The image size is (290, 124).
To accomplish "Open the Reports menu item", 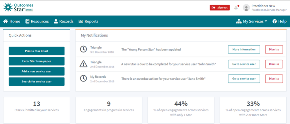I will point(89,21).
